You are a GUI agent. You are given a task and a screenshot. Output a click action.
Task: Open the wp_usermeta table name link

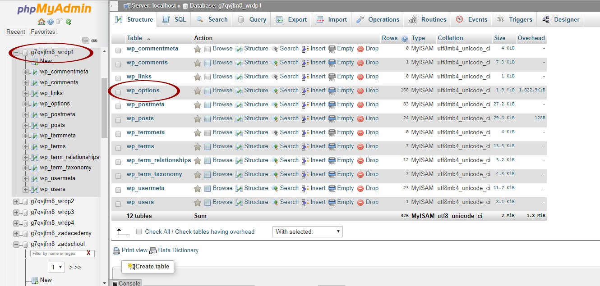(145, 188)
